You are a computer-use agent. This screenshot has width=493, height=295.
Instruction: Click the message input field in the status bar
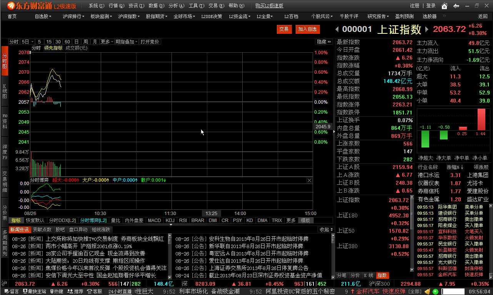coord(453,291)
